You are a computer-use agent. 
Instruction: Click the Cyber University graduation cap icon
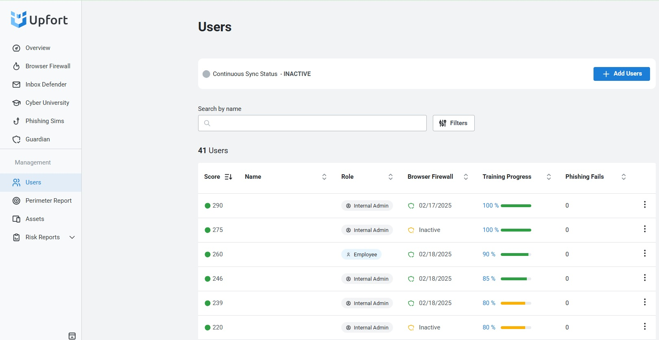click(16, 103)
